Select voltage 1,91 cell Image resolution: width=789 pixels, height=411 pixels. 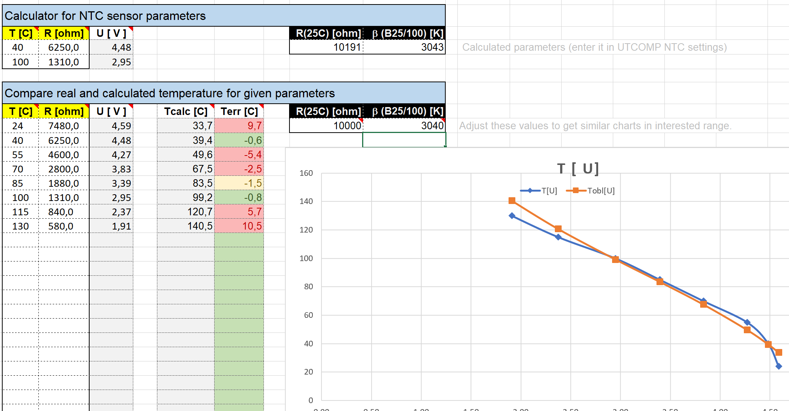[x=111, y=226]
